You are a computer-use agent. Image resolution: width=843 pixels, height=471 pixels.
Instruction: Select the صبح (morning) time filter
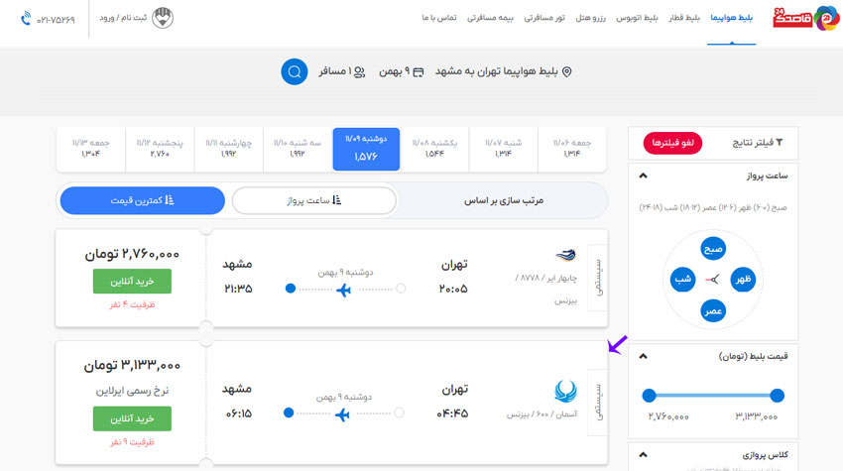coord(713,249)
